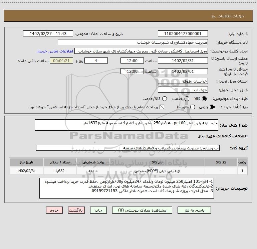The image size is (257, 249).
Task: Click the واحد شمارش column header
Action: tap(93, 162)
